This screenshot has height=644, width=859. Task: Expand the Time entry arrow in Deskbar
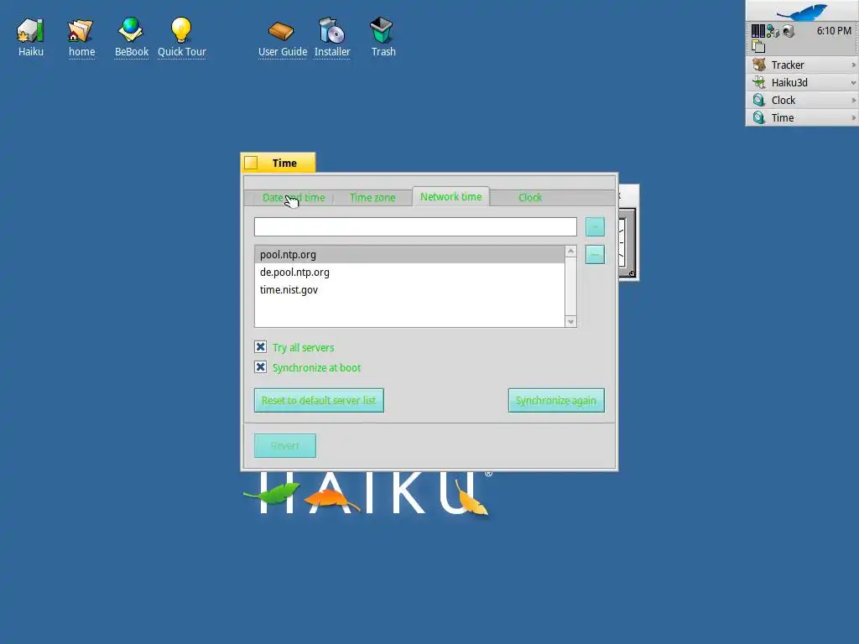pos(853,117)
